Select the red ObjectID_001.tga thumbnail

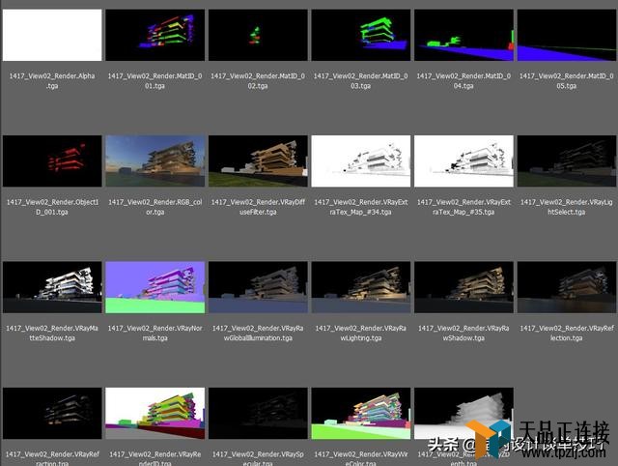pos(52,161)
